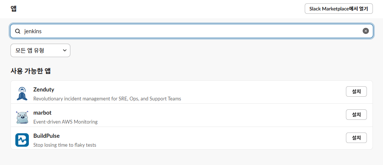Image resolution: width=383 pixels, height=165 pixels.
Task: Select the marbot app title
Action: click(42, 113)
